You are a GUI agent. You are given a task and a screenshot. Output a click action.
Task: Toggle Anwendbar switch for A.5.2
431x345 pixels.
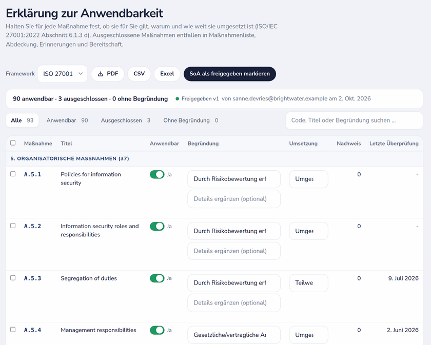157,227
